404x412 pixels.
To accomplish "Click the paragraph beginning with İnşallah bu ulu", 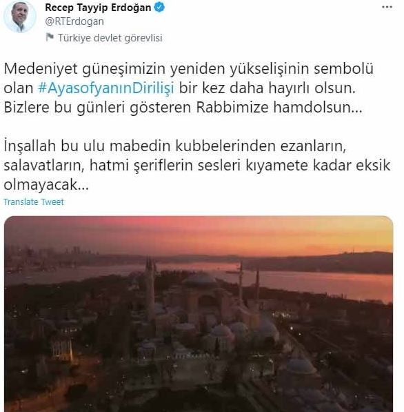I will [197, 166].
